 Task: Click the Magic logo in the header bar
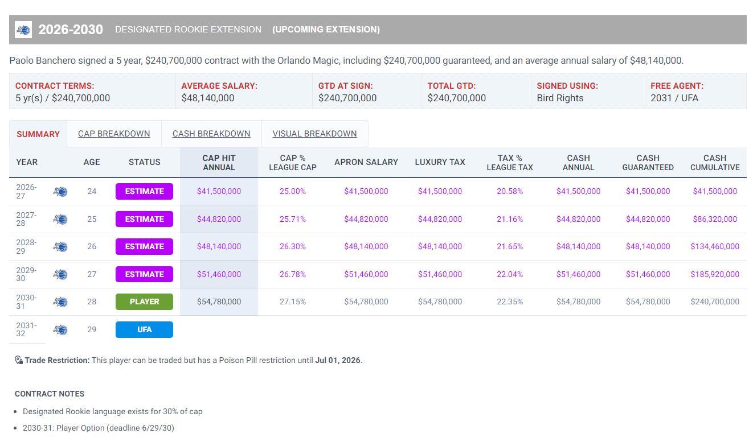[23, 30]
